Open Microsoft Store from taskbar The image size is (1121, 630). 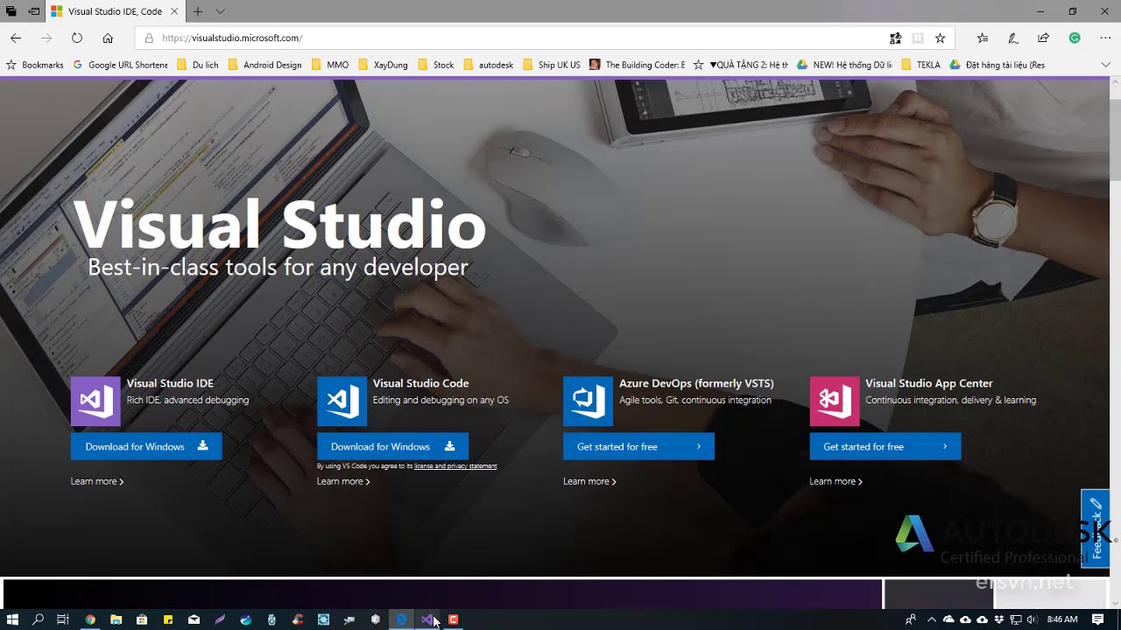142,619
